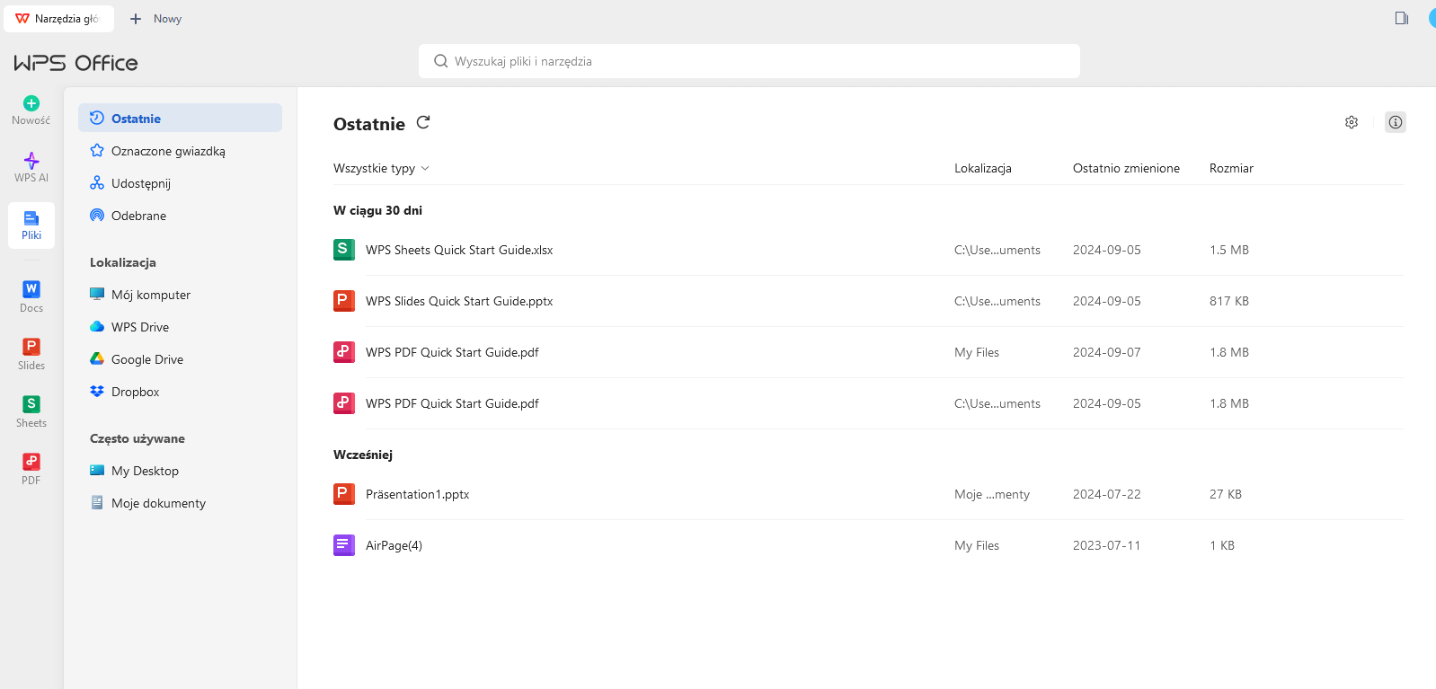
Task: Open list settings gear icon
Action: 1352,122
